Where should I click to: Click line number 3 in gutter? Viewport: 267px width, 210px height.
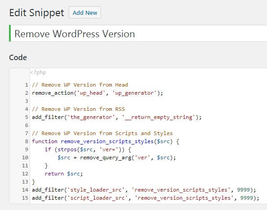26,101
